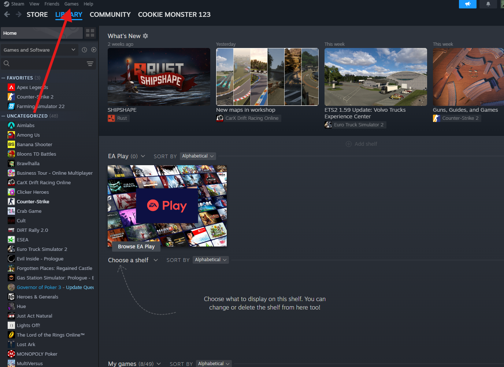Click the search magnifier in the library sidebar

[x=6, y=63]
